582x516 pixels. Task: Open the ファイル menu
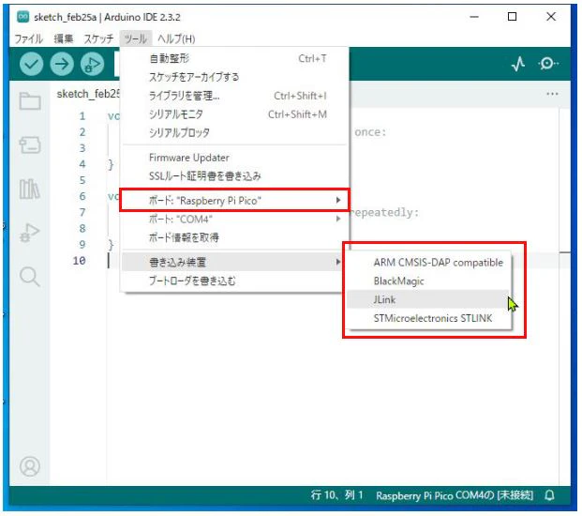point(28,38)
